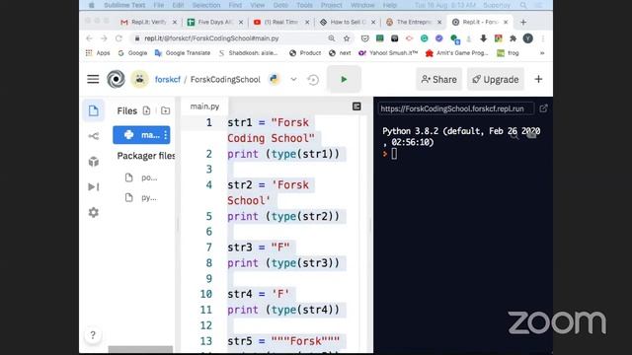Viewport: 632px width, 355px height.
Task: Click the Python language icon
Action: (x=275, y=79)
